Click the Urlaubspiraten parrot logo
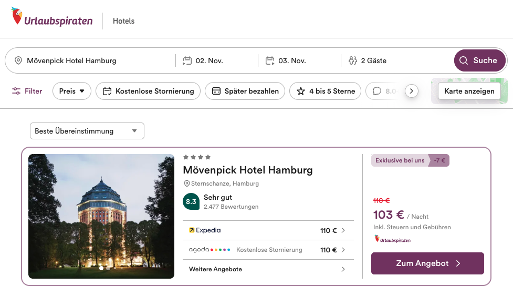The height and width of the screenshot is (296, 513). tap(18, 17)
